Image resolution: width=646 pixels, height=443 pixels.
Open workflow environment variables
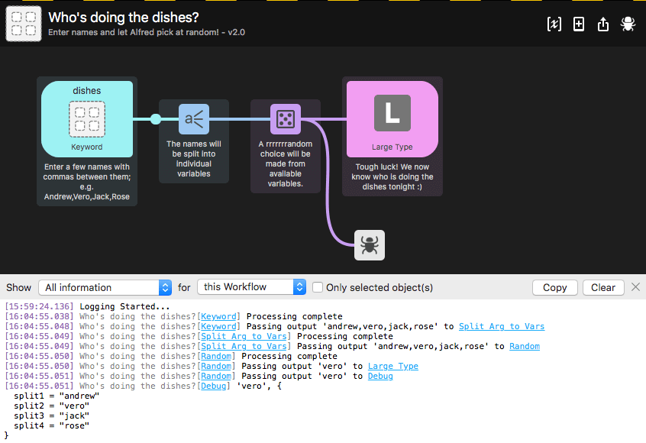pyautogui.click(x=554, y=24)
